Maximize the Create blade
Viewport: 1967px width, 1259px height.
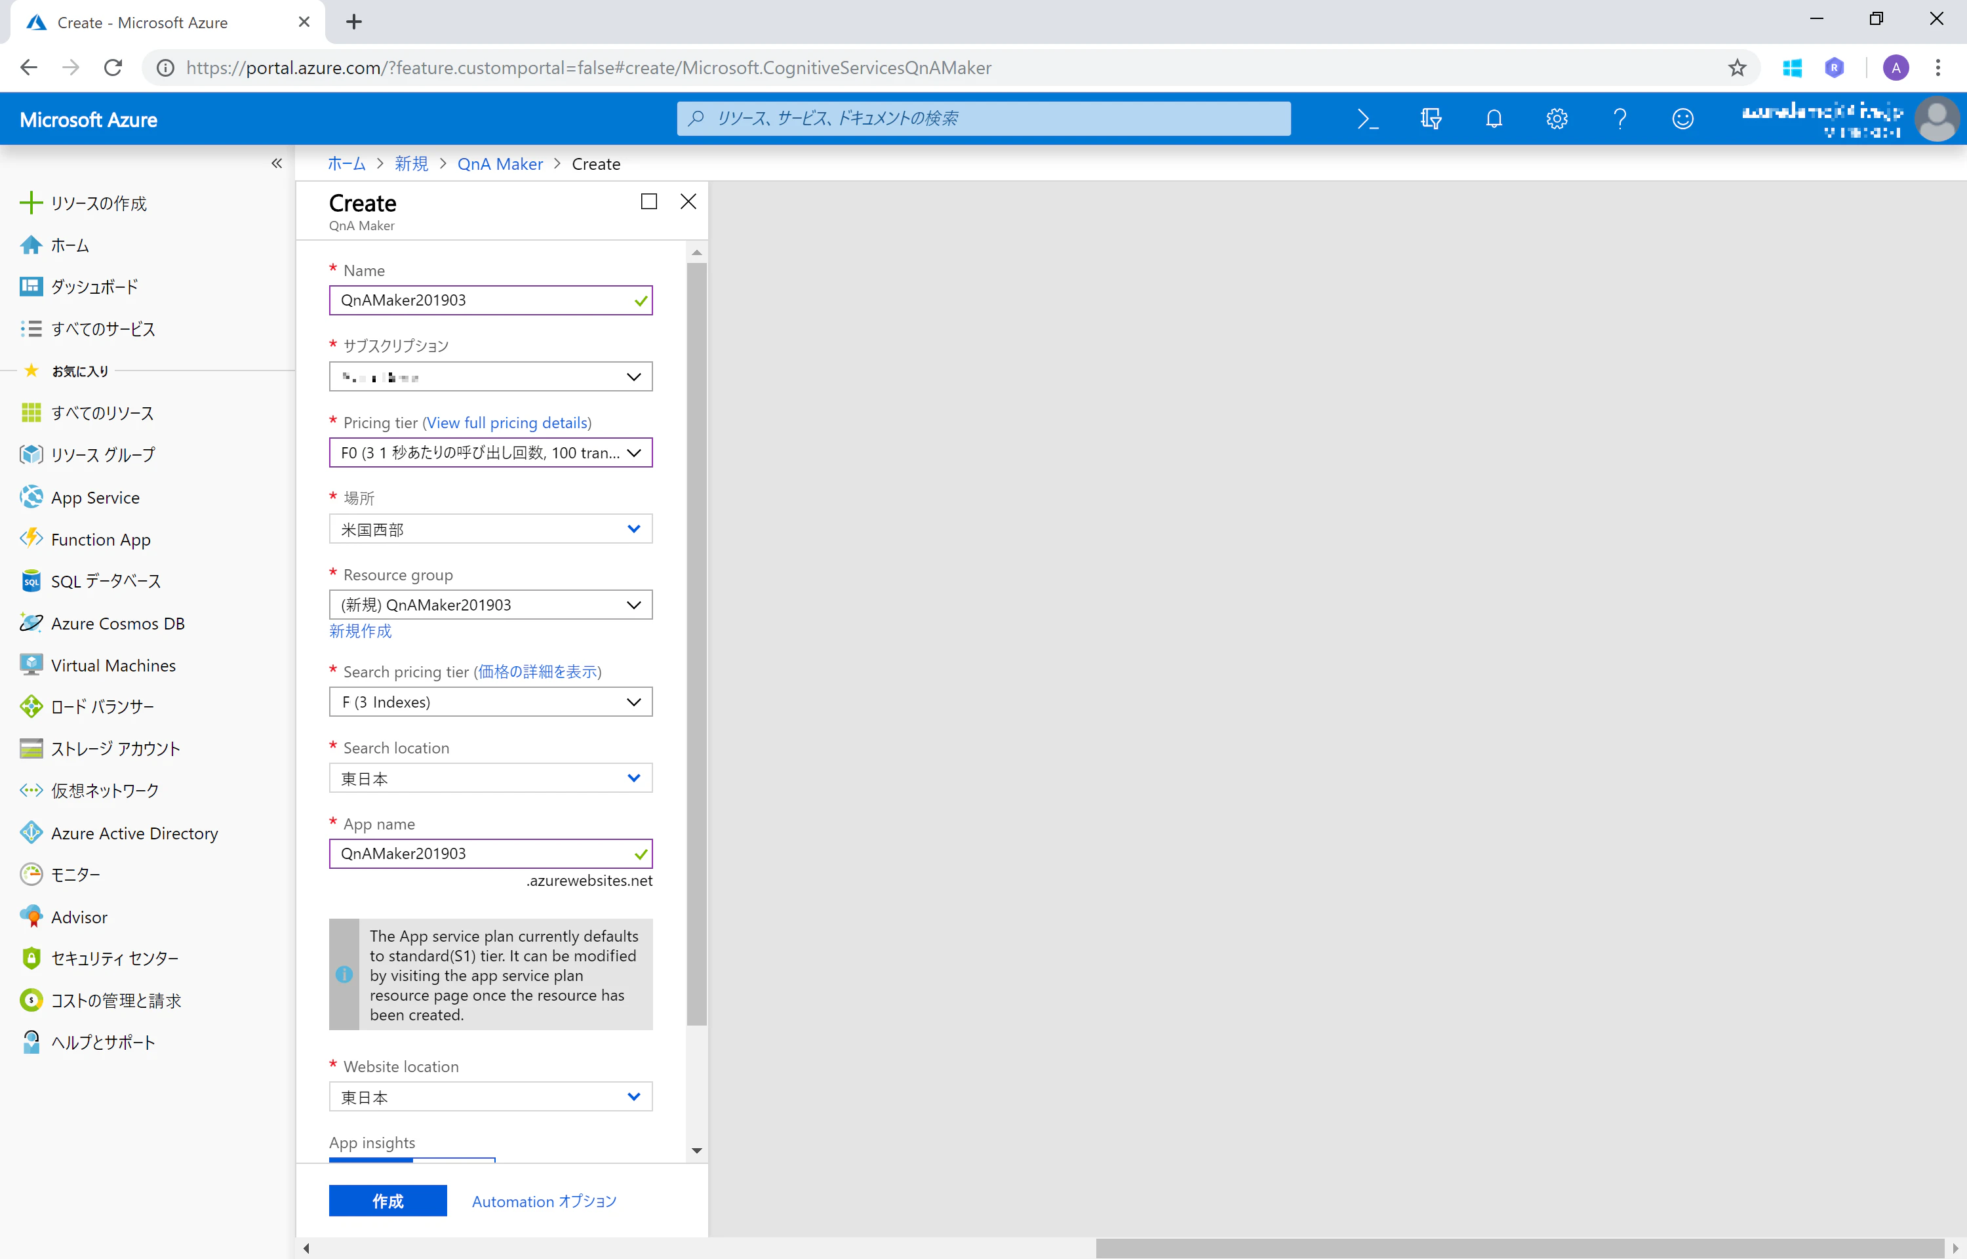(649, 201)
